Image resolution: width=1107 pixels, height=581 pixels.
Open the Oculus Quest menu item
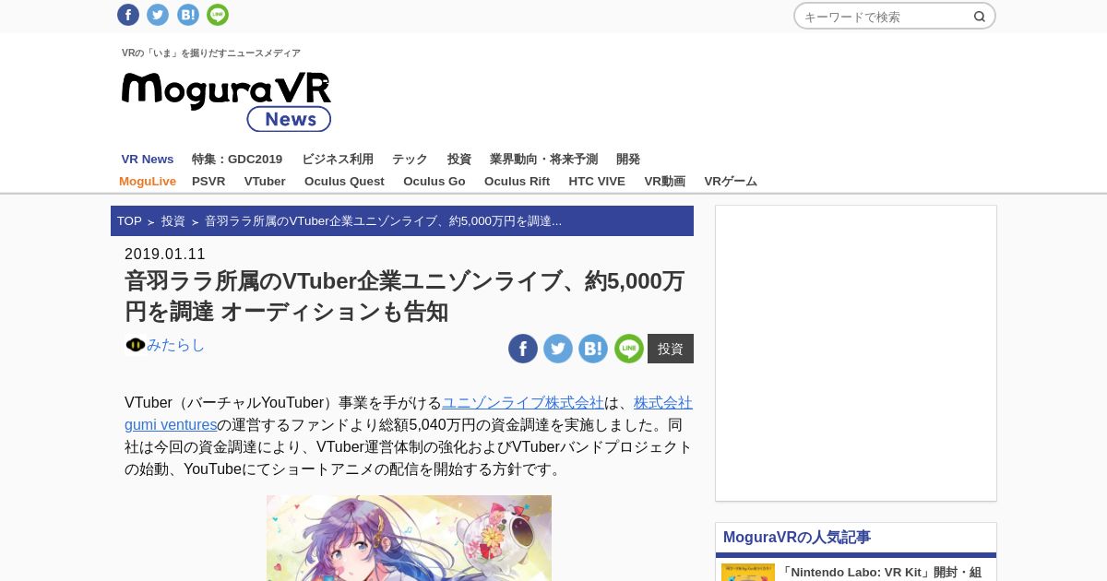(344, 182)
